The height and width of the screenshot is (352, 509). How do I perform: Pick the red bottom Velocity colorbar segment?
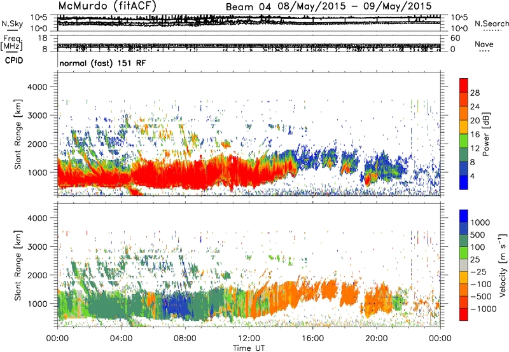pos(464,315)
